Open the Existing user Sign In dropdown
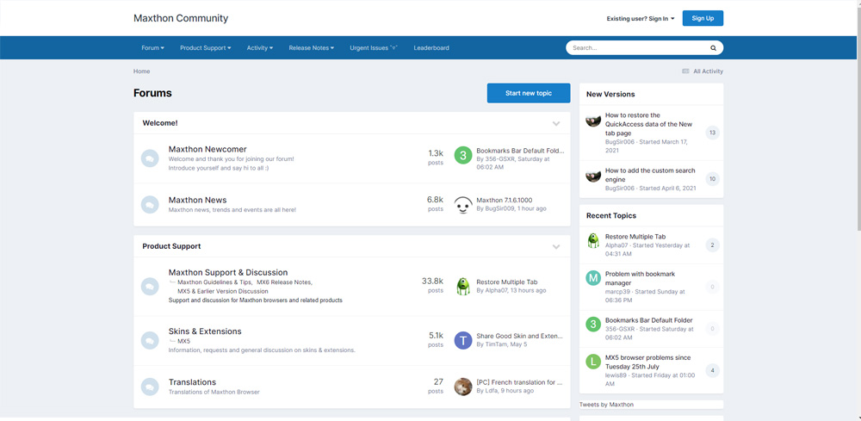 [x=641, y=18]
